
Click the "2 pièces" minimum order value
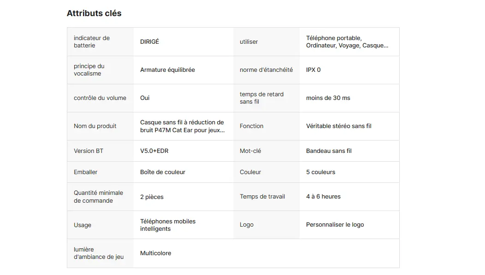[x=152, y=197]
